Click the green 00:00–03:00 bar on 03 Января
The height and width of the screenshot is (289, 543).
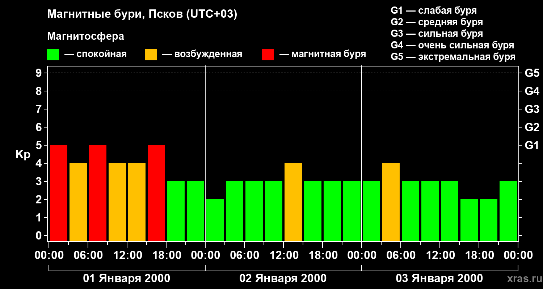click(x=371, y=211)
